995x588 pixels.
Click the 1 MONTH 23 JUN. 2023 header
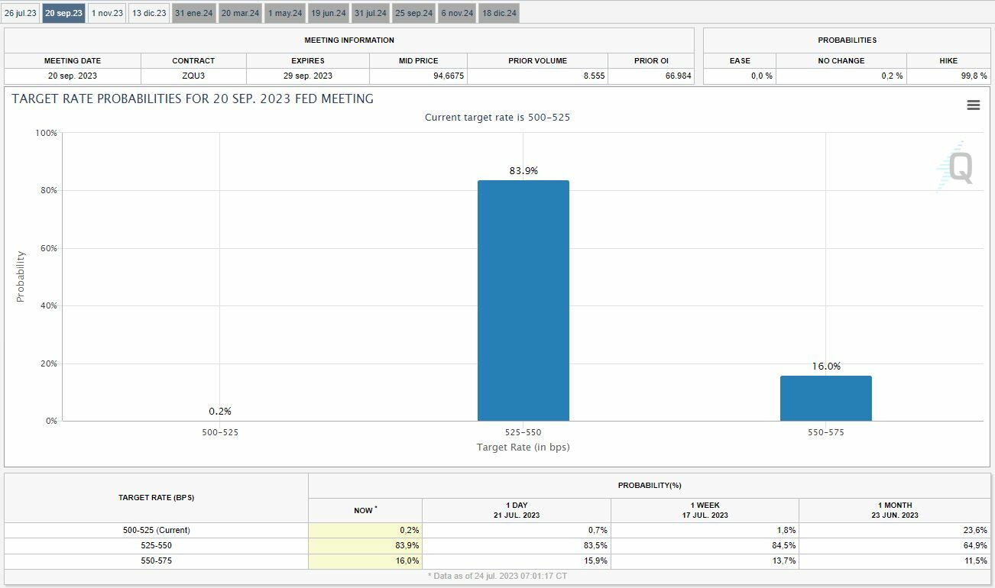click(x=895, y=510)
